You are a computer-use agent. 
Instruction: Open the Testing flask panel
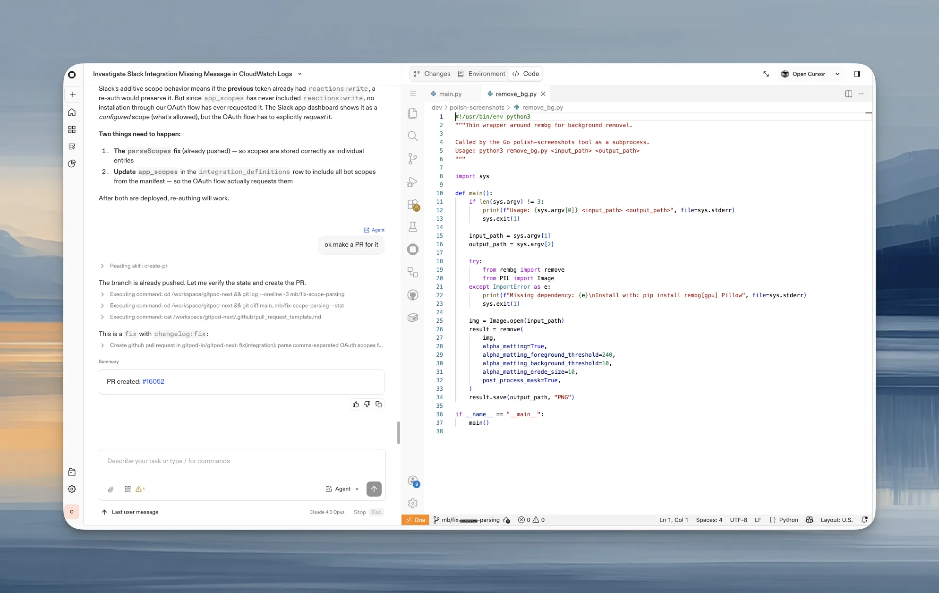[413, 227]
